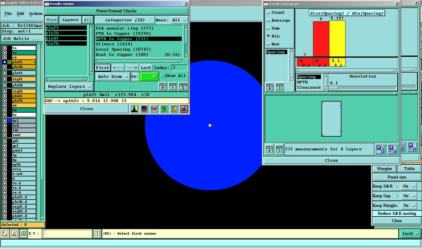
Task: Click the Job Matrix button
Action: [x=21, y=39]
